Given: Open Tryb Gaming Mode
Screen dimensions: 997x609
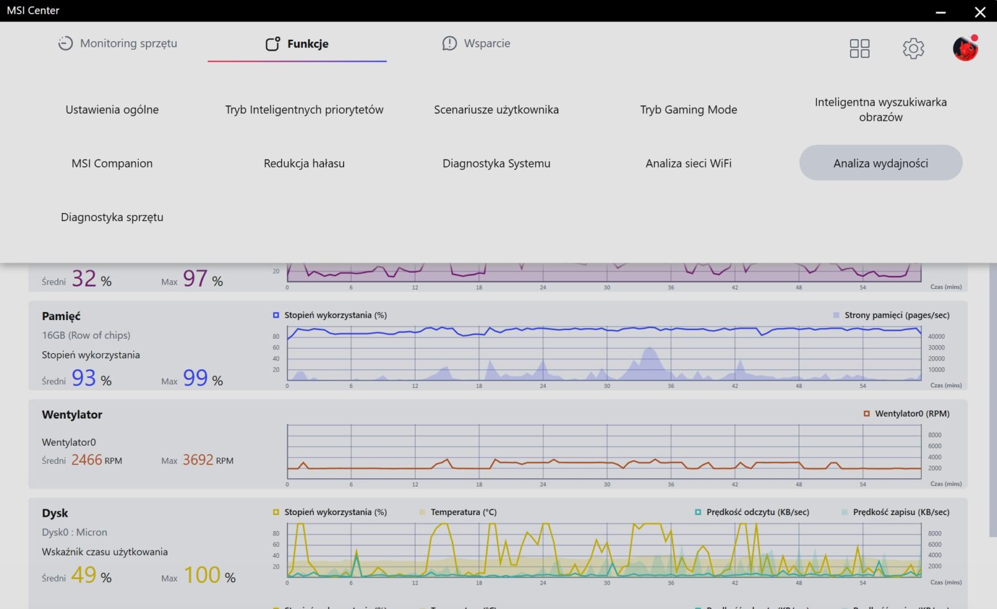Looking at the screenshot, I should tap(689, 110).
